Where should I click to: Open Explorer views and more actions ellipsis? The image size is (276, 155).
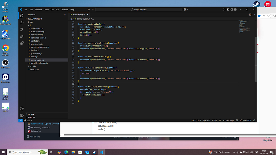65,15
